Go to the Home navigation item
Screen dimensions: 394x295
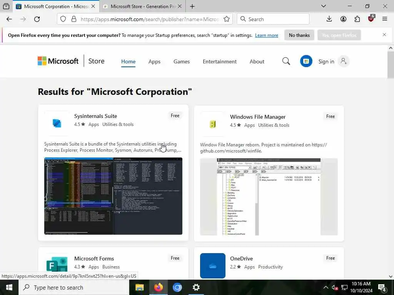tap(128, 61)
